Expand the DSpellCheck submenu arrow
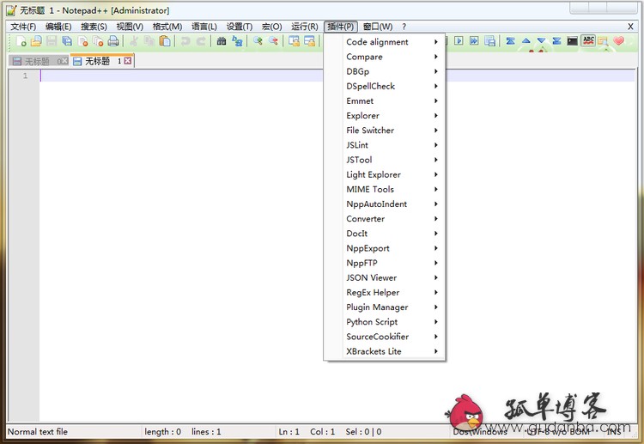Screen dimensions: 644x444 click(x=435, y=86)
